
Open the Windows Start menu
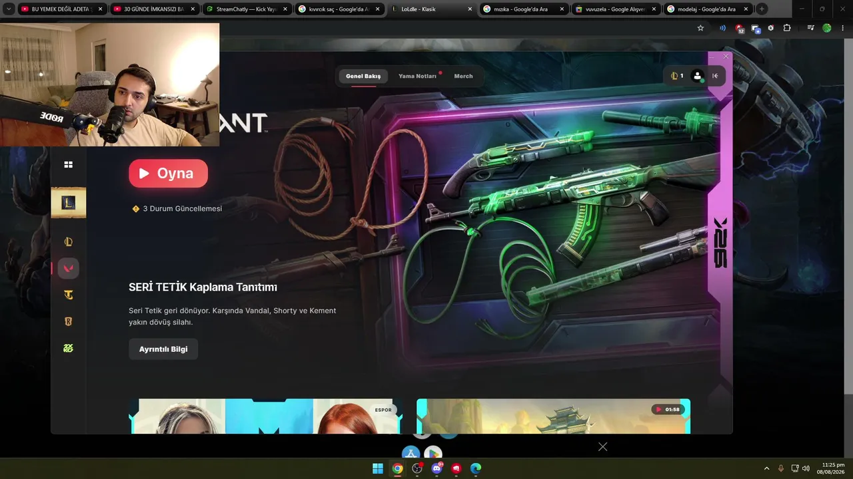tap(378, 468)
